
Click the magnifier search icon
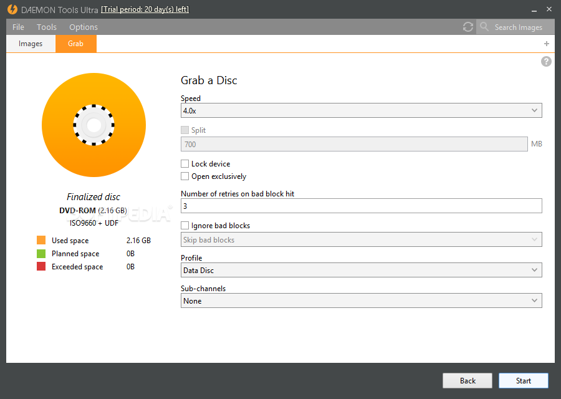point(484,26)
